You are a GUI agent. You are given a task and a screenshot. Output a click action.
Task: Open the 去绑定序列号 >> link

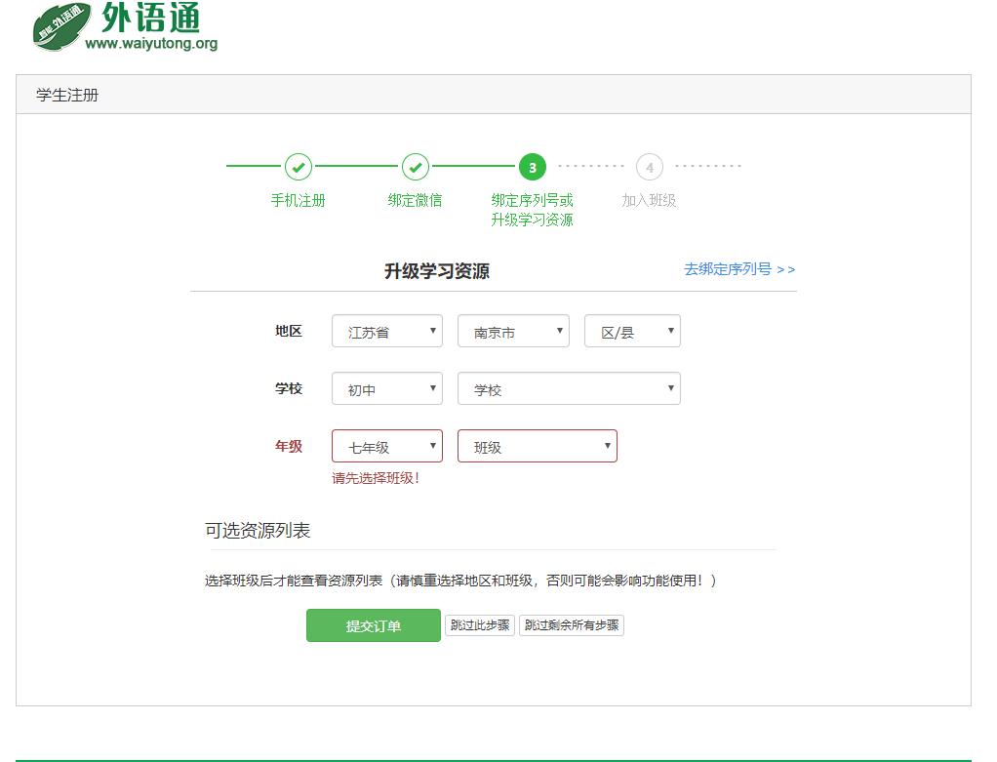(x=739, y=269)
